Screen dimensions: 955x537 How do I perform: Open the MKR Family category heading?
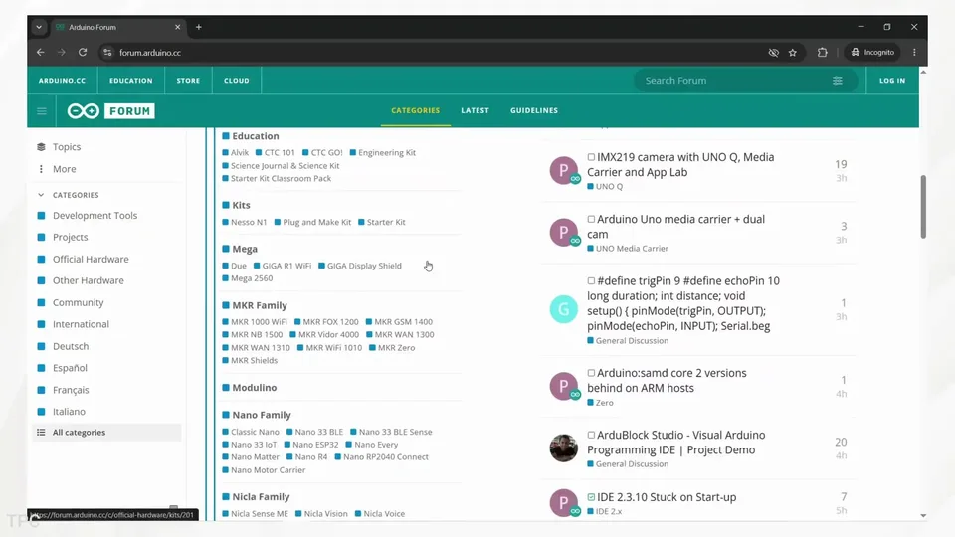pyautogui.click(x=255, y=305)
